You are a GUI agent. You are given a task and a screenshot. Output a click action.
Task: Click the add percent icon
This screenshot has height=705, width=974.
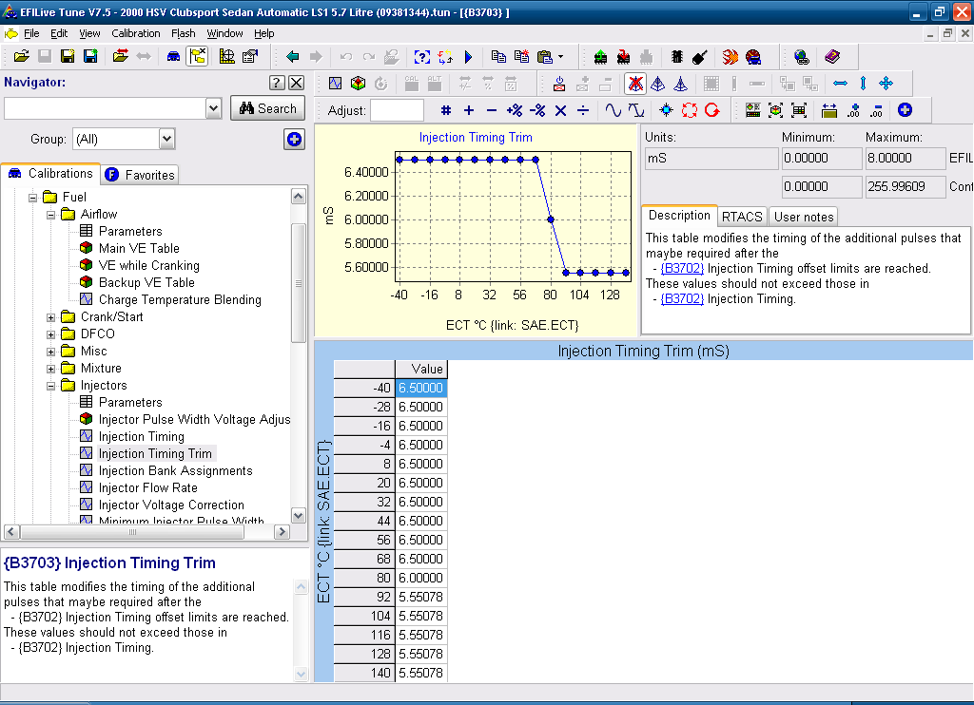[x=515, y=110]
